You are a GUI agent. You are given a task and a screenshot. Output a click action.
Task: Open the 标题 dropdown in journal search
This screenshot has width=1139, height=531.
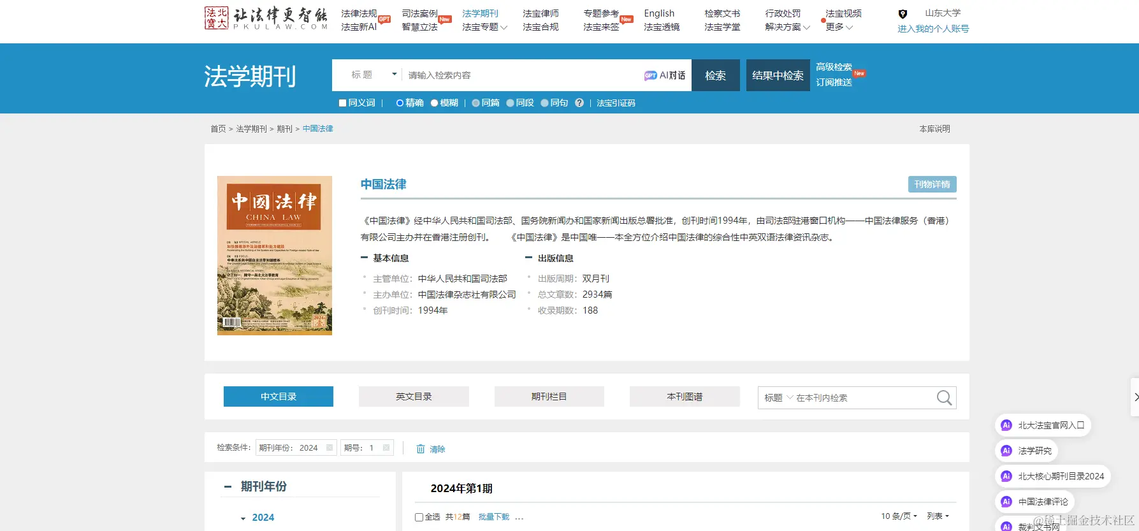tap(778, 398)
